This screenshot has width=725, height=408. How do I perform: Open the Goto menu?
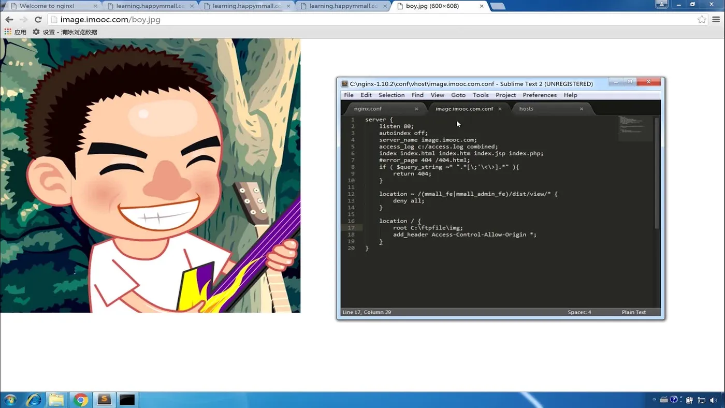(x=458, y=95)
